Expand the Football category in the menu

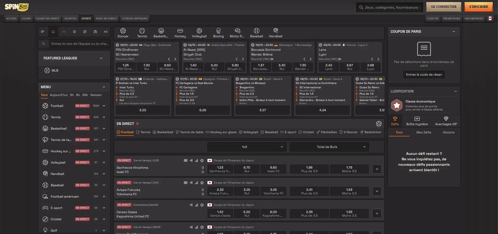[x=104, y=106]
